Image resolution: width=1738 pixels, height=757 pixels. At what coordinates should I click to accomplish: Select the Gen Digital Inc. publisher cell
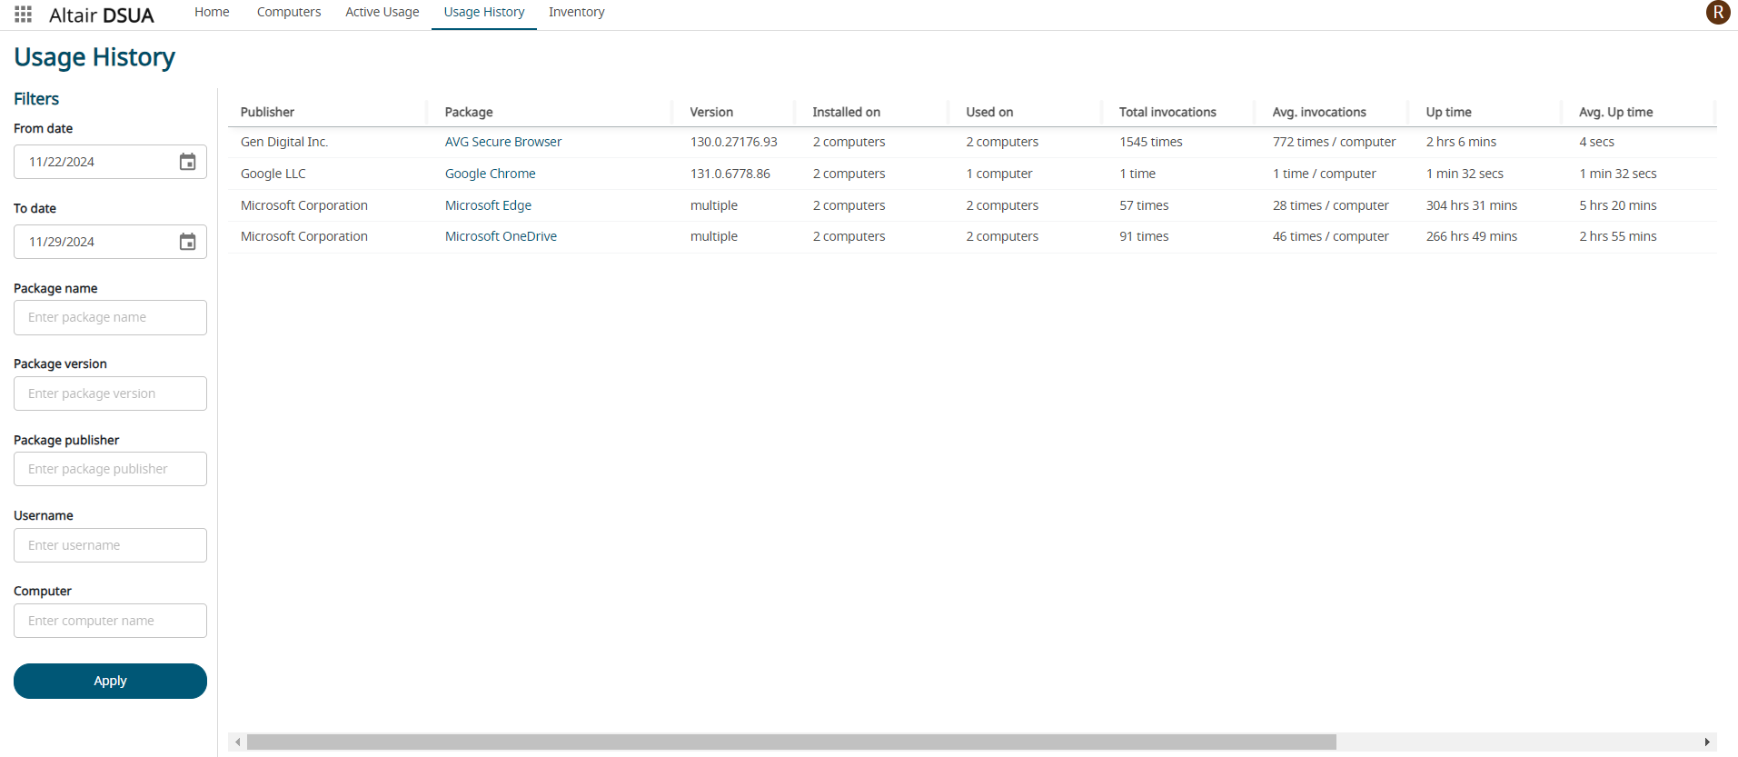coord(284,143)
